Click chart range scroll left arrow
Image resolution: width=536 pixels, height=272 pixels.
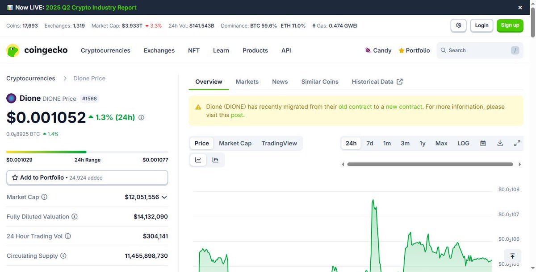(343, 165)
